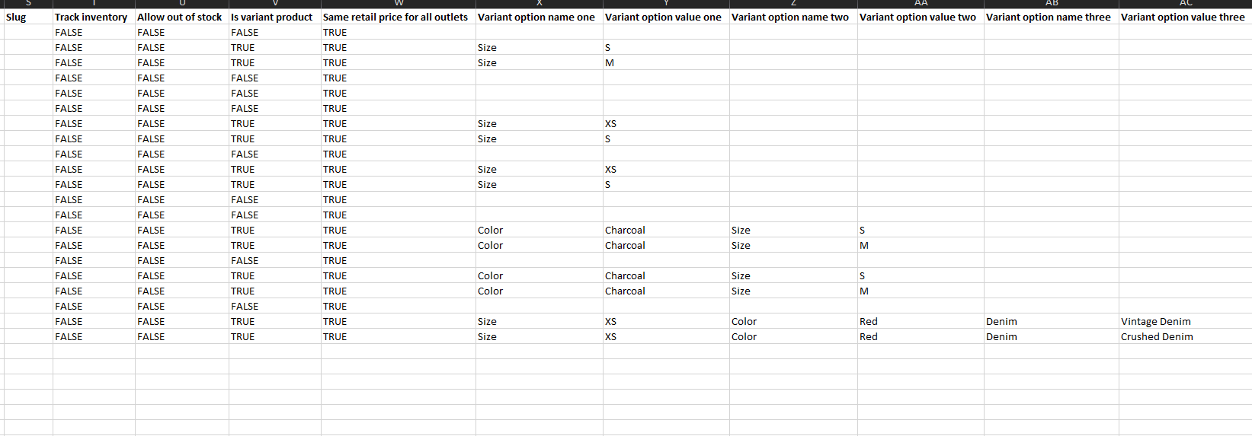Click Same retail price for all outlets header
1252x436 pixels.
click(x=399, y=17)
